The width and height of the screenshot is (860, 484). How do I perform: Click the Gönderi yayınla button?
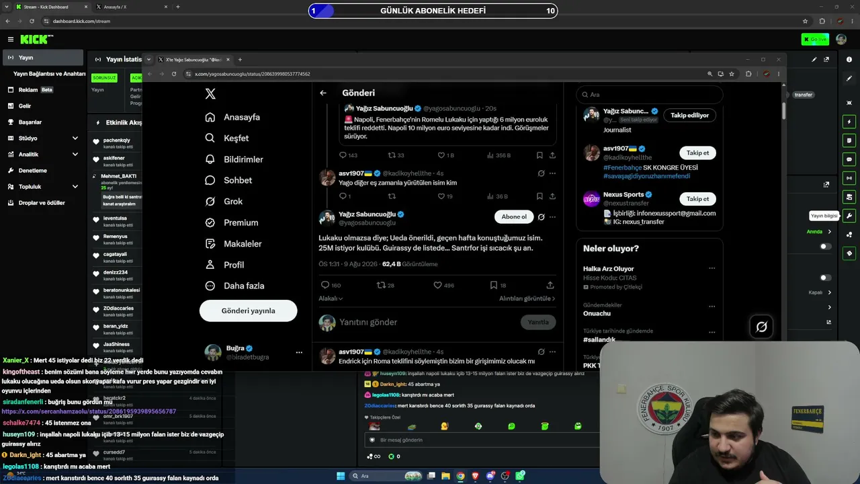click(x=248, y=311)
